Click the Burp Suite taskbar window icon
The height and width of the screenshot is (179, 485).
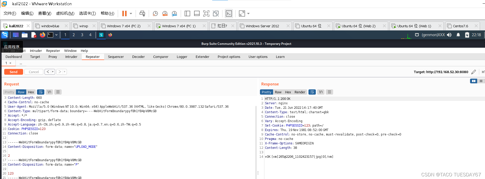pyautogui.click(x=101, y=35)
